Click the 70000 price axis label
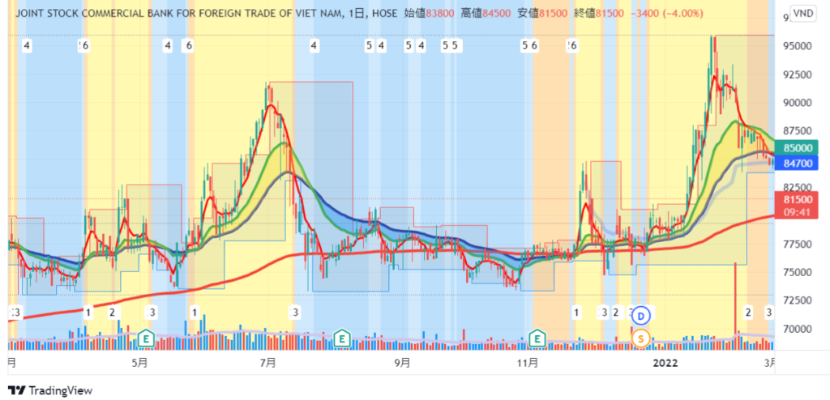Viewport: 830px width, 400px height. pyautogui.click(x=798, y=329)
